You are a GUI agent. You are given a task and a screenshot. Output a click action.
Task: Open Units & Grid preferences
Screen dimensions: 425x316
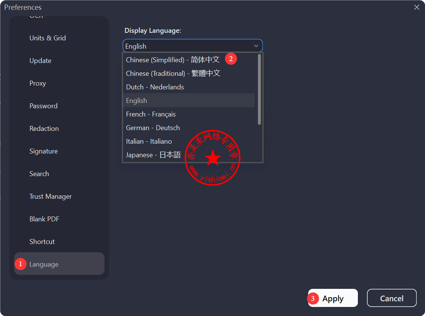pyautogui.click(x=48, y=38)
